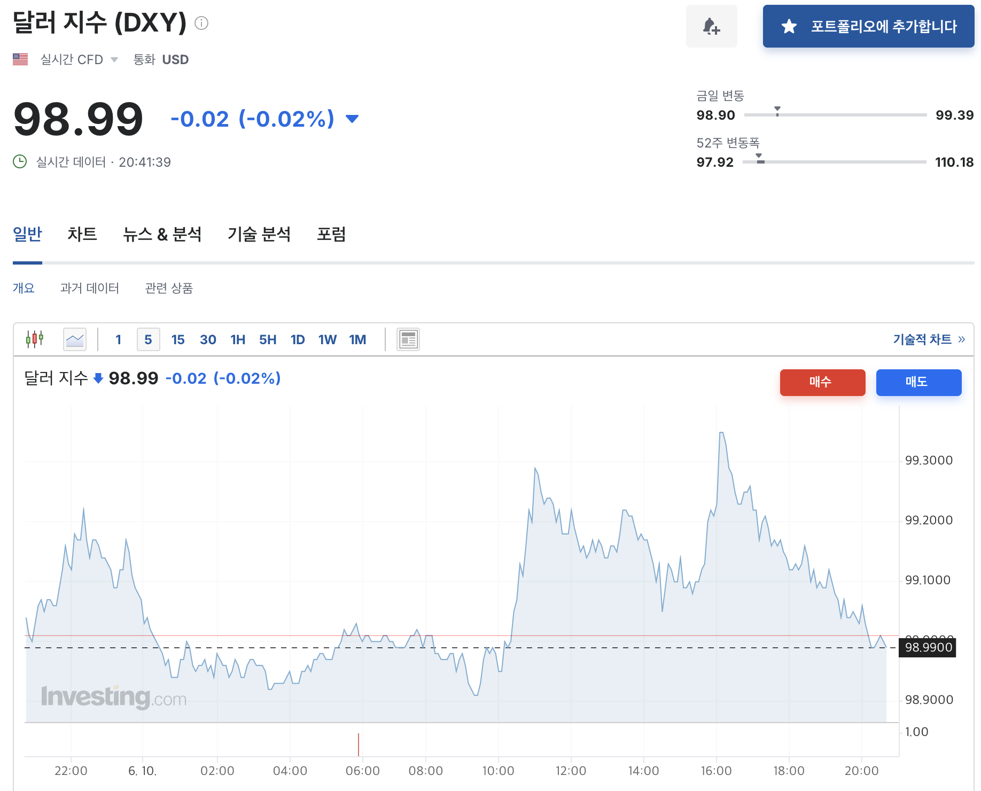This screenshot has width=981, height=791.
Task: Click the blue down arrow in the chart header
Action: tap(98, 378)
